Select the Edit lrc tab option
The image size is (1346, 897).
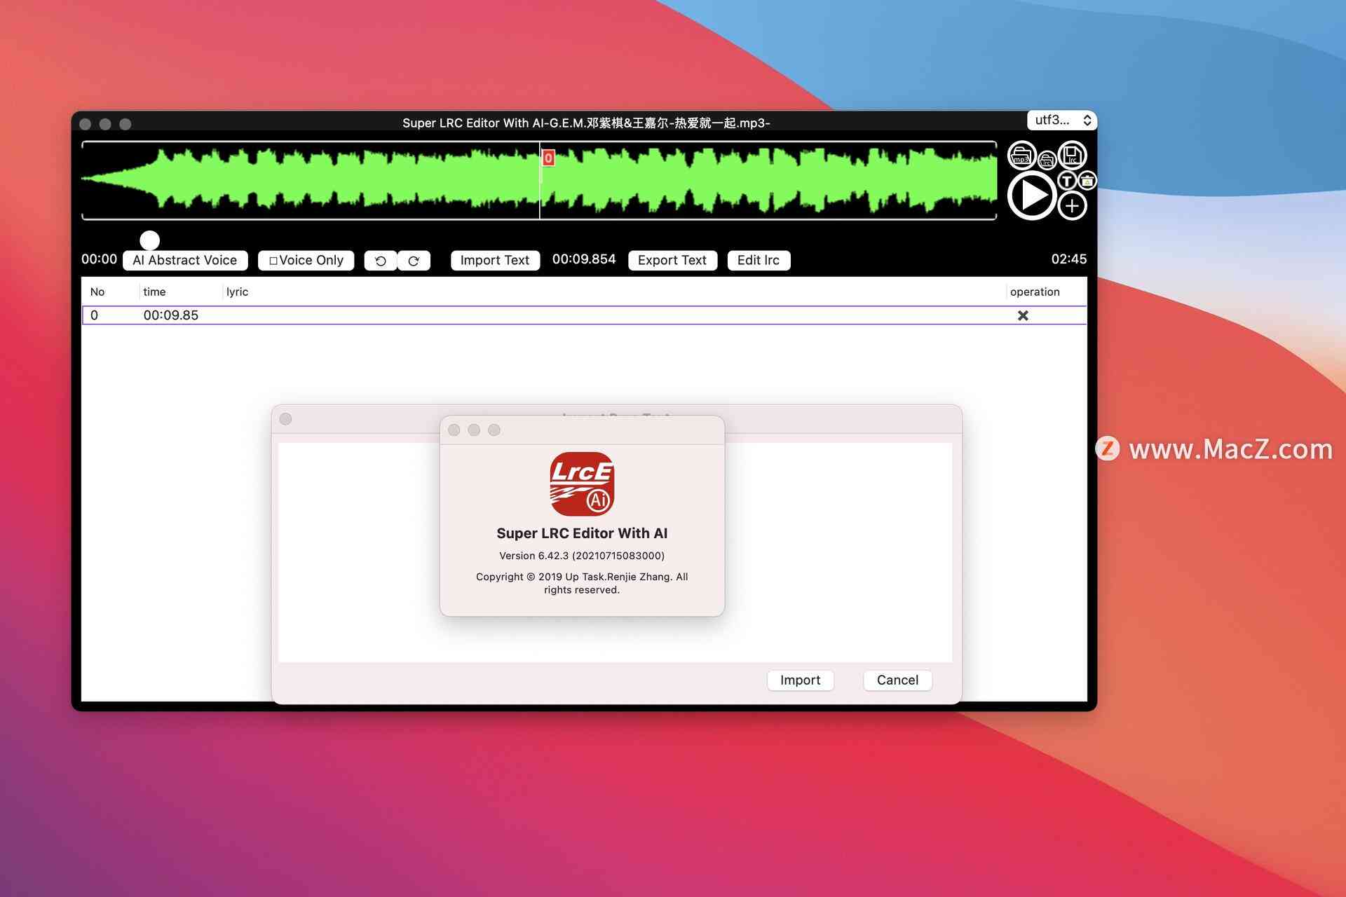[x=757, y=260]
